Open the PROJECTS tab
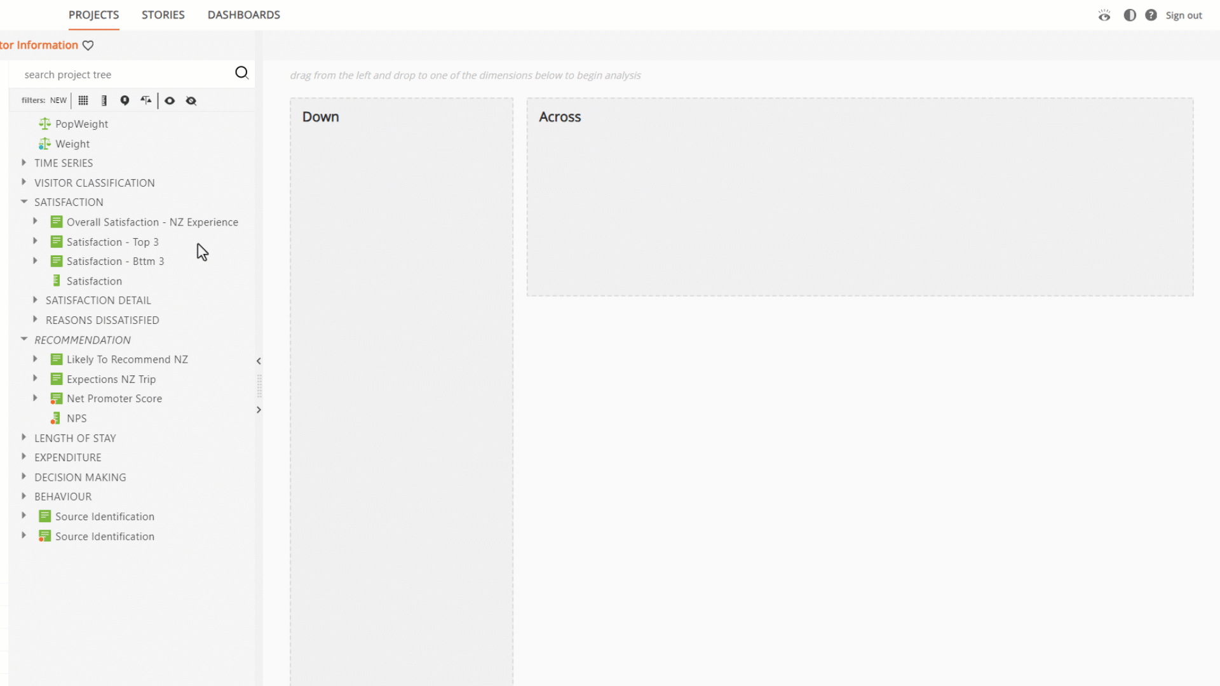Image resolution: width=1220 pixels, height=686 pixels. 93,15
